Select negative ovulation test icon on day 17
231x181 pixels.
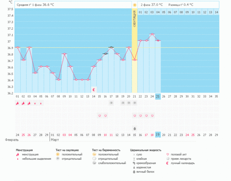click(x=111, y=103)
